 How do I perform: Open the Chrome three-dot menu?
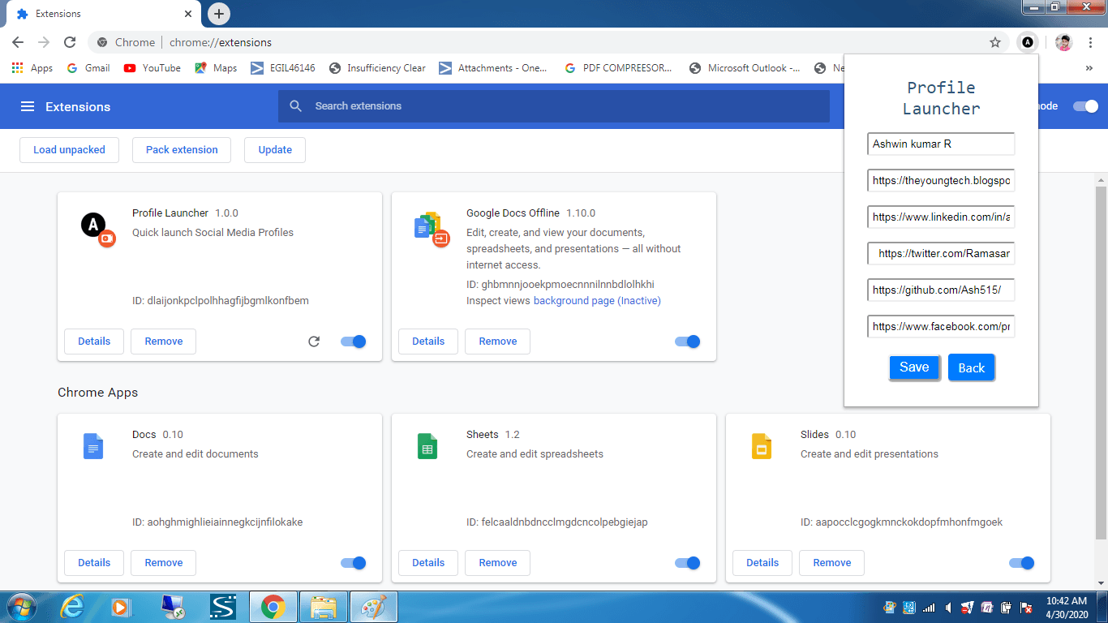pos(1090,42)
